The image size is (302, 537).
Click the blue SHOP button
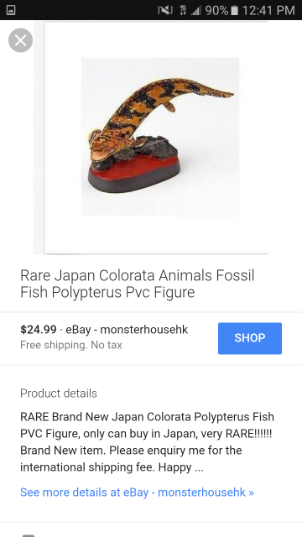[x=250, y=338]
